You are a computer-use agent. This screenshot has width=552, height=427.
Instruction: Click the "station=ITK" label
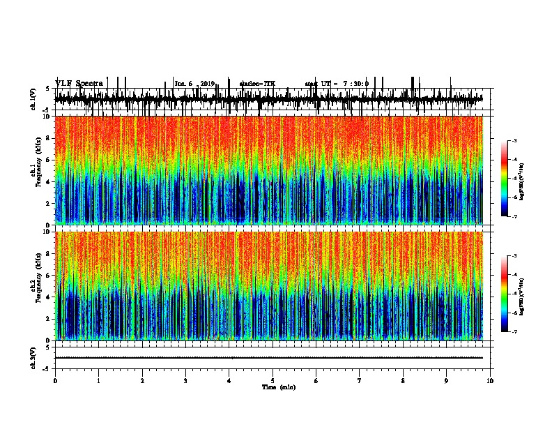pos(257,84)
